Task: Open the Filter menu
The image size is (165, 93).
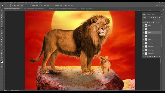Action: pyautogui.click(x=26, y=3)
